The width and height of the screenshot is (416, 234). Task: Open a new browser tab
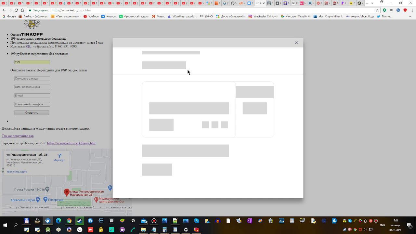click(x=367, y=3)
